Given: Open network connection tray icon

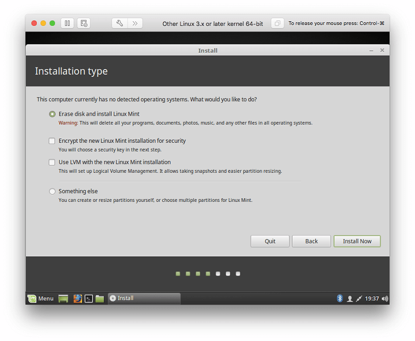Looking at the screenshot, I should click(x=359, y=298).
